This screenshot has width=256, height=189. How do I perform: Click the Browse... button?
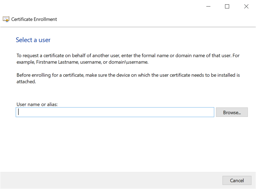click(x=232, y=112)
